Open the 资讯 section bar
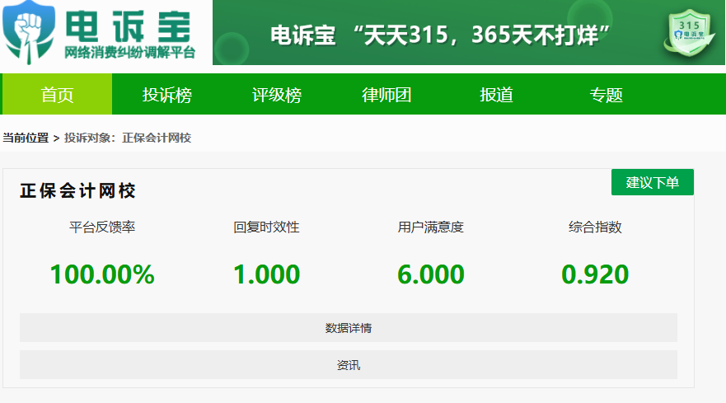726x403 pixels. pyautogui.click(x=349, y=364)
